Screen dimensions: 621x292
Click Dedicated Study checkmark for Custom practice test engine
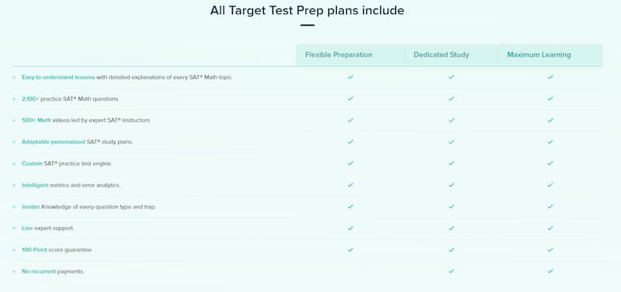pos(451,163)
